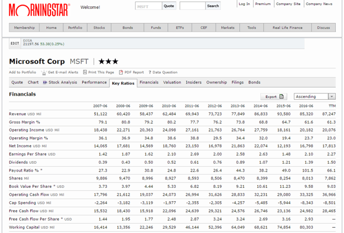Image resolution: width=344 pixels, height=233 pixels.
Task: Switch to the Performance tab
Action: [94, 82]
